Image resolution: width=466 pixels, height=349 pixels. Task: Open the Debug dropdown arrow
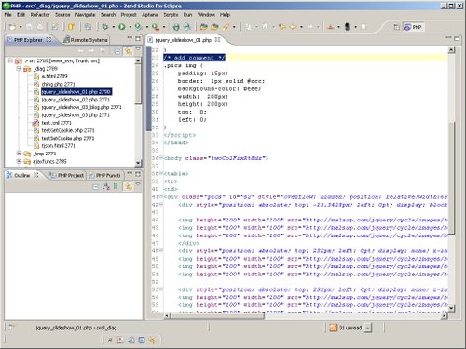click(x=114, y=27)
